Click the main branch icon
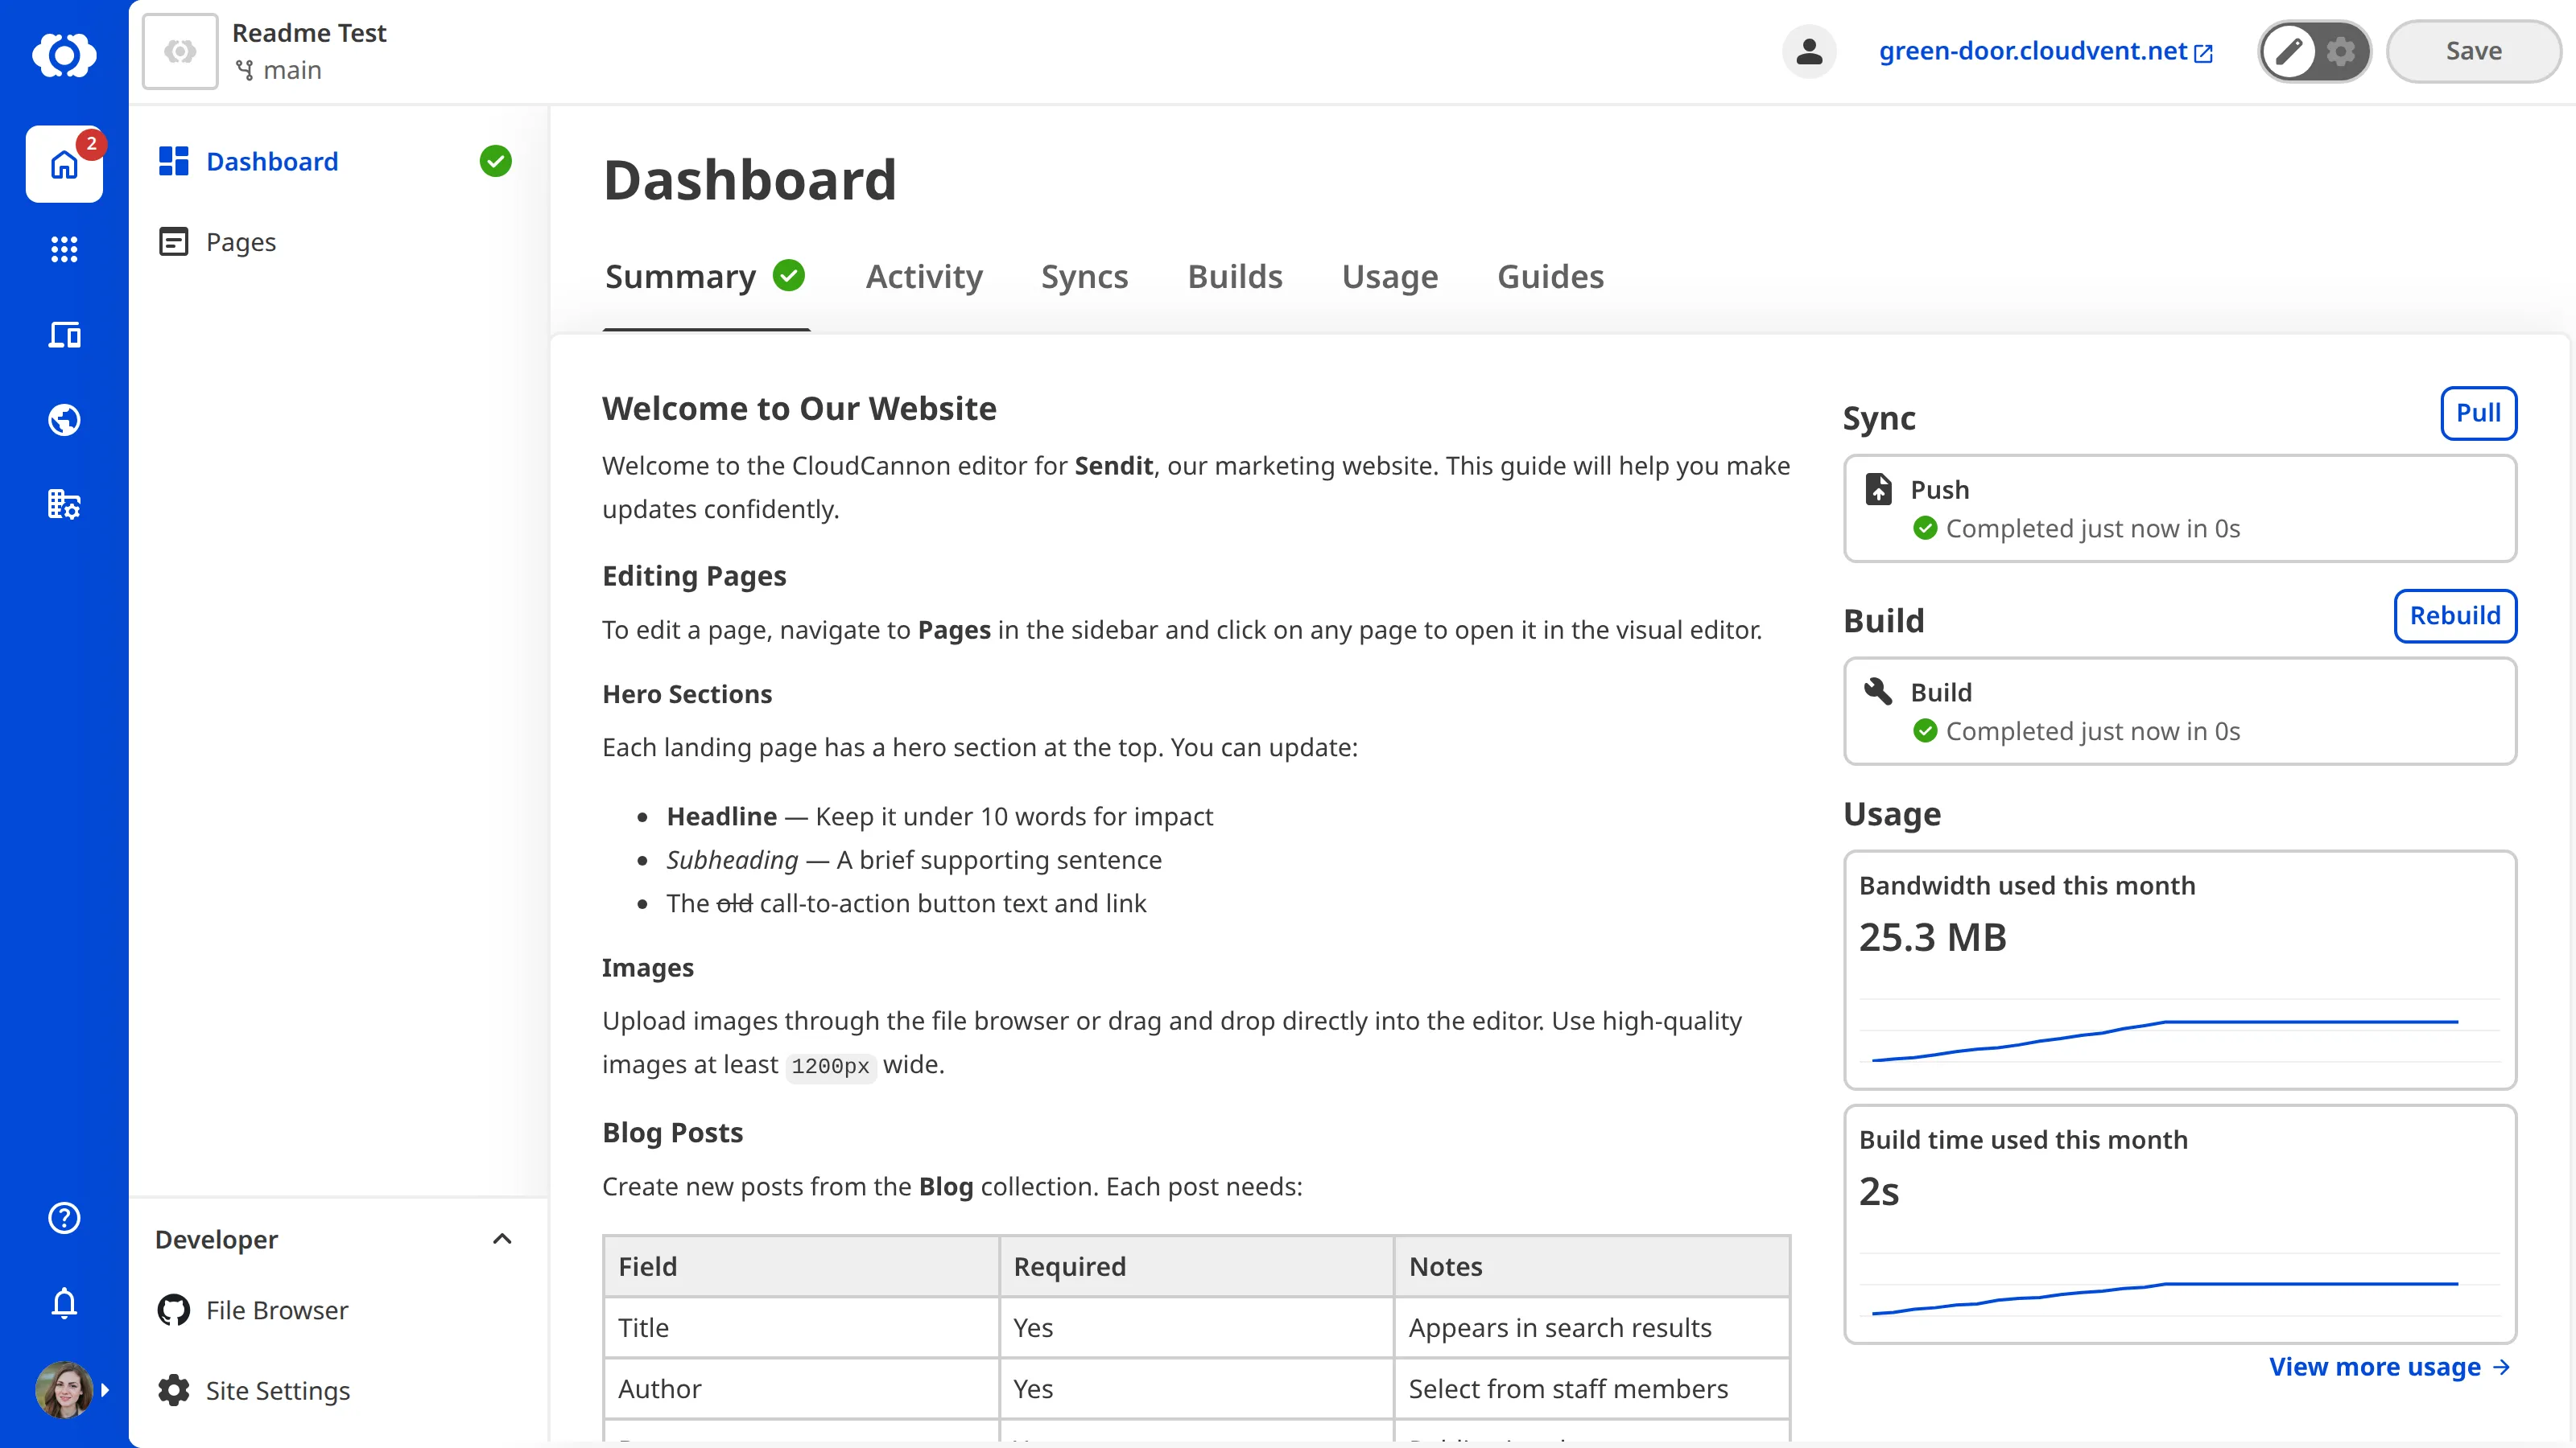Image resolution: width=2576 pixels, height=1448 pixels. tap(244, 70)
